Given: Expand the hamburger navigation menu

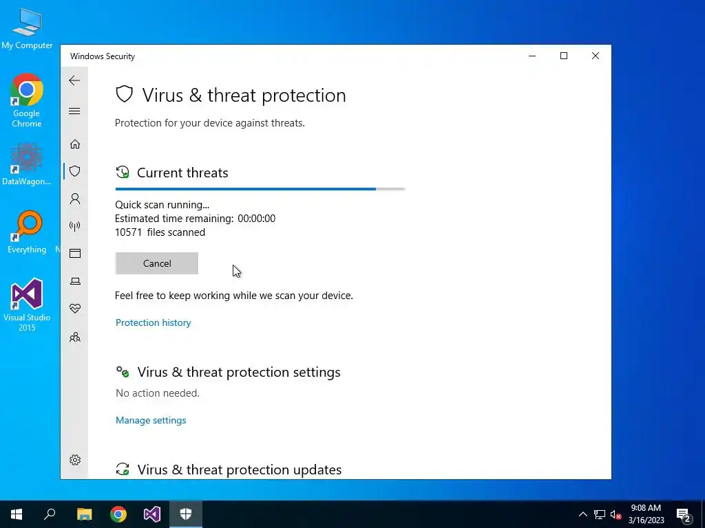Looking at the screenshot, I should pyautogui.click(x=74, y=111).
